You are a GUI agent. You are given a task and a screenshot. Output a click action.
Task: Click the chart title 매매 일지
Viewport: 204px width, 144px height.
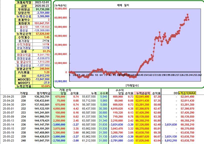click(x=123, y=5)
